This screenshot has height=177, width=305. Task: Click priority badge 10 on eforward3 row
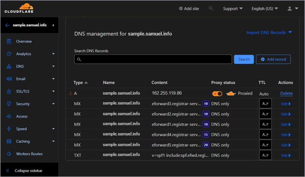tap(206, 104)
